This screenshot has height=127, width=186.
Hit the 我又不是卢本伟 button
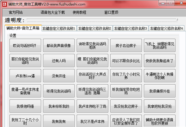click(93, 121)
